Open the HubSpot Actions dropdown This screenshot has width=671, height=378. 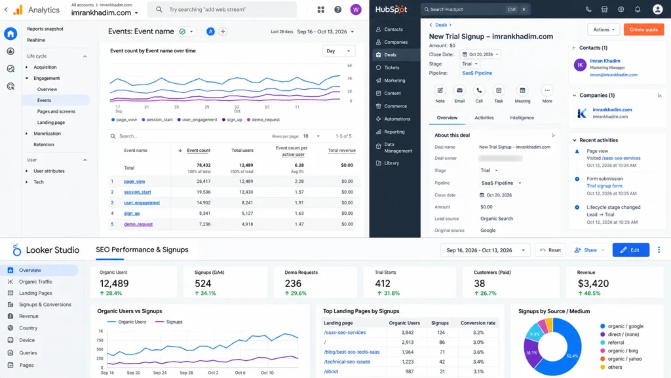604,29
